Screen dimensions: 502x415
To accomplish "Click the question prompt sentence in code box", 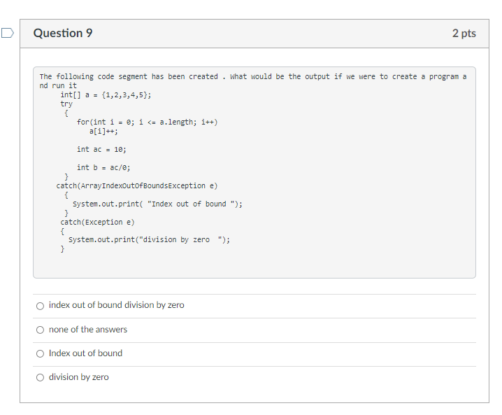I will click(253, 81).
